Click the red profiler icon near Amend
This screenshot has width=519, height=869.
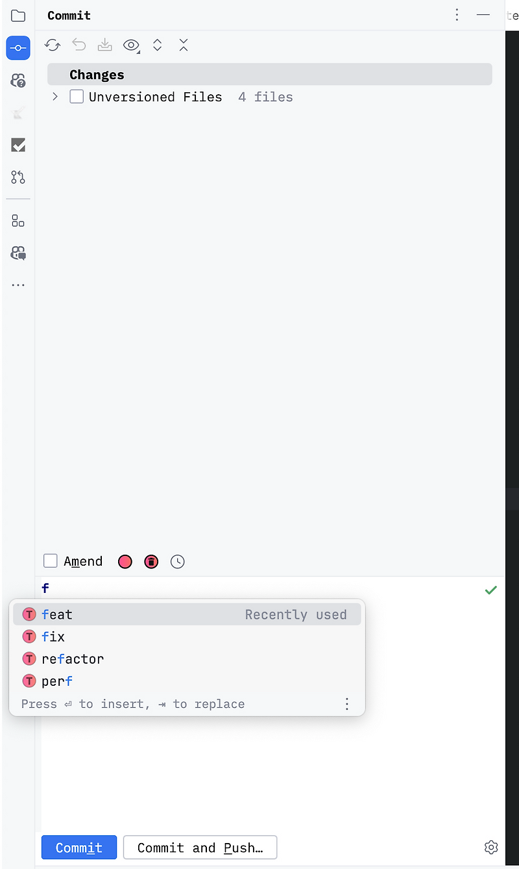pos(151,561)
